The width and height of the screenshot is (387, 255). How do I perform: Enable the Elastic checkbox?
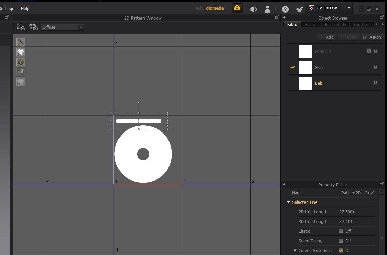(341, 231)
